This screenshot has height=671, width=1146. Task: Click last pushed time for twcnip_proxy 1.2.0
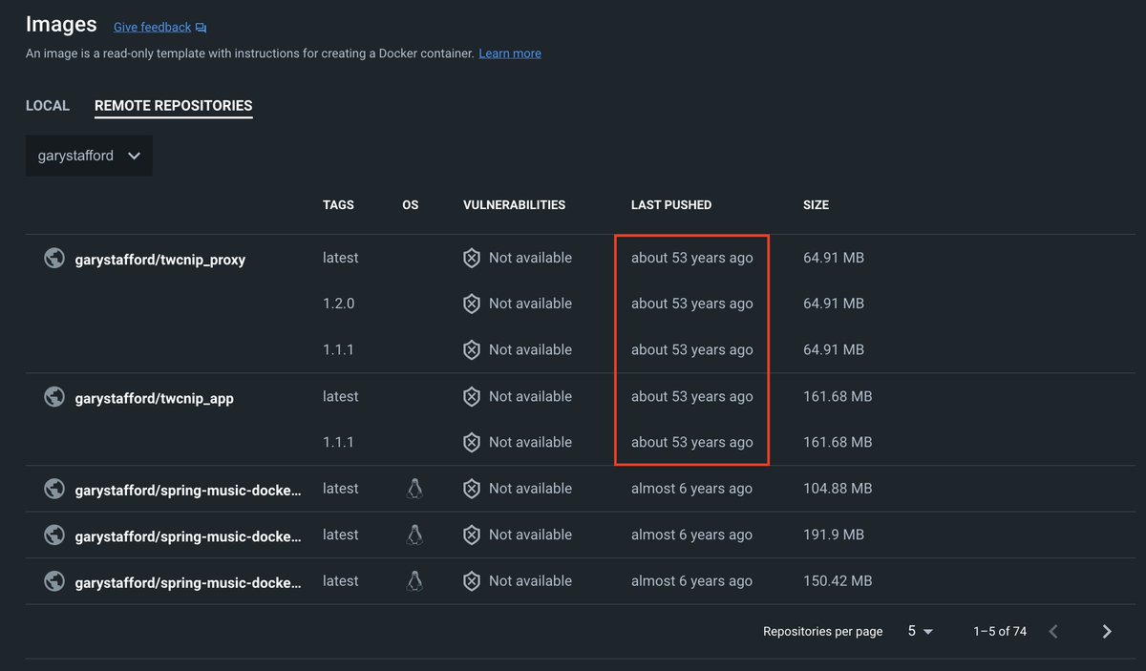coord(692,304)
